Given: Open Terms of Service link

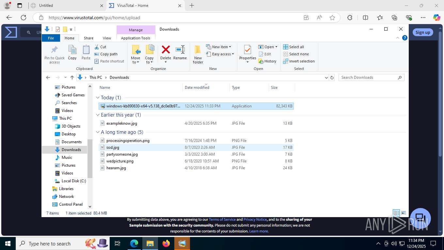Looking at the screenshot, I should coord(222,219).
